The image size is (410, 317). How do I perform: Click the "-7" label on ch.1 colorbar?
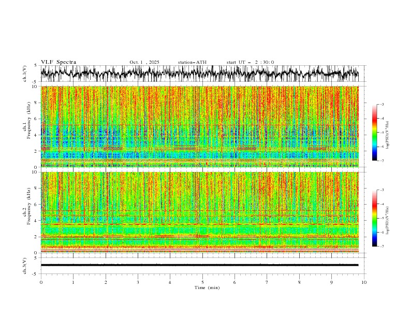click(x=382, y=161)
